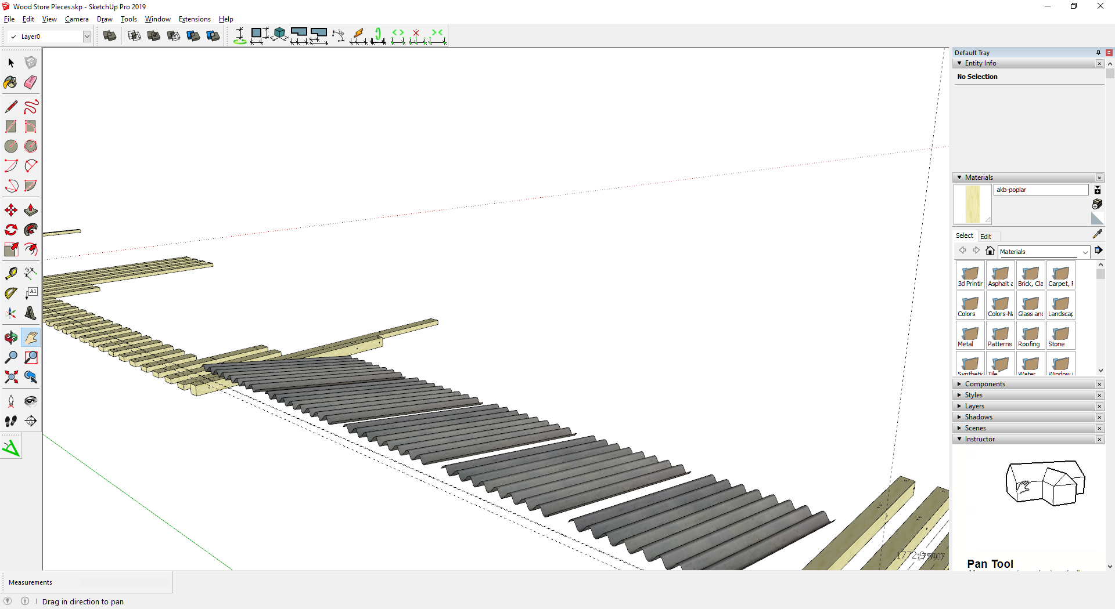
Task: Open the Extensions menu
Action: point(195,19)
